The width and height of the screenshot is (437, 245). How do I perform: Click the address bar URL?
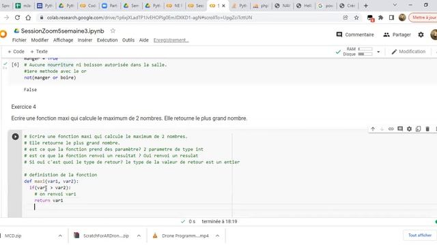150,18
